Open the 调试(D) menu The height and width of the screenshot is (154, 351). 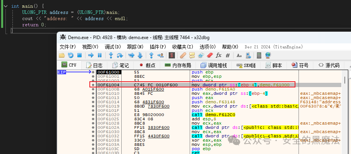(x=113, y=47)
